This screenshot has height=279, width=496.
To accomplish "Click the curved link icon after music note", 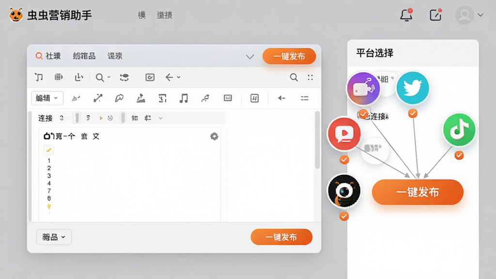I will [205, 98].
